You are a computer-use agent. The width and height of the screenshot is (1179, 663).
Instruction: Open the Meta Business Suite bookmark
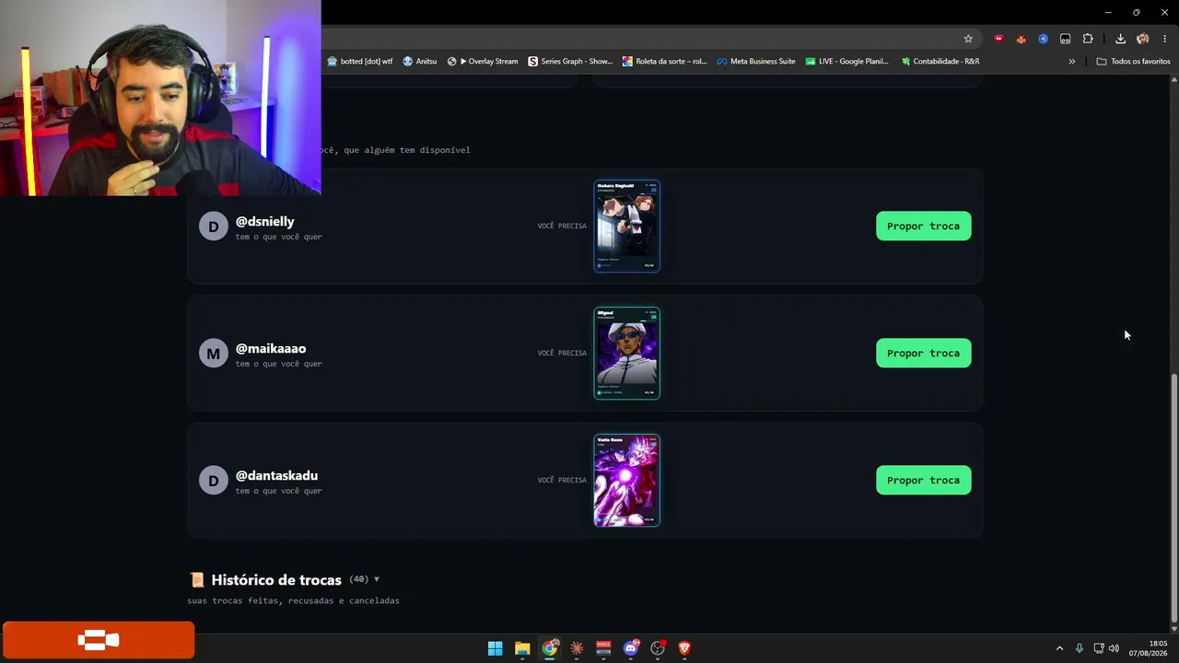pyautogui.click(x=755, y=62)
